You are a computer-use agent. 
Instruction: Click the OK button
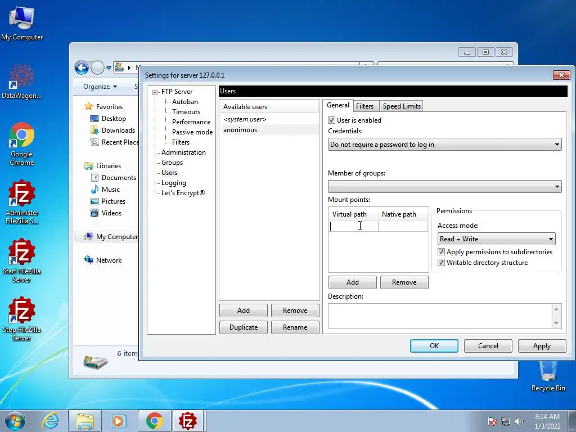pyautogui.click(x=434, y=346)
